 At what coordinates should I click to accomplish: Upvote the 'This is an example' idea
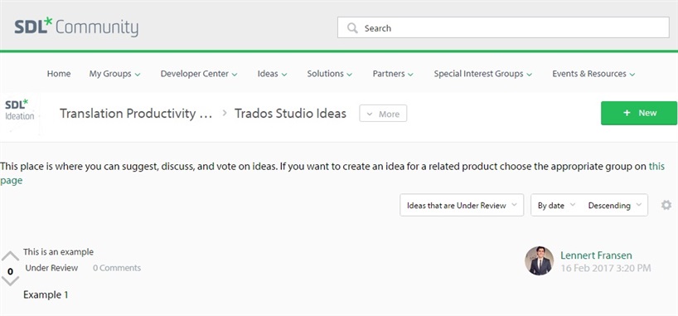(11, 256)
